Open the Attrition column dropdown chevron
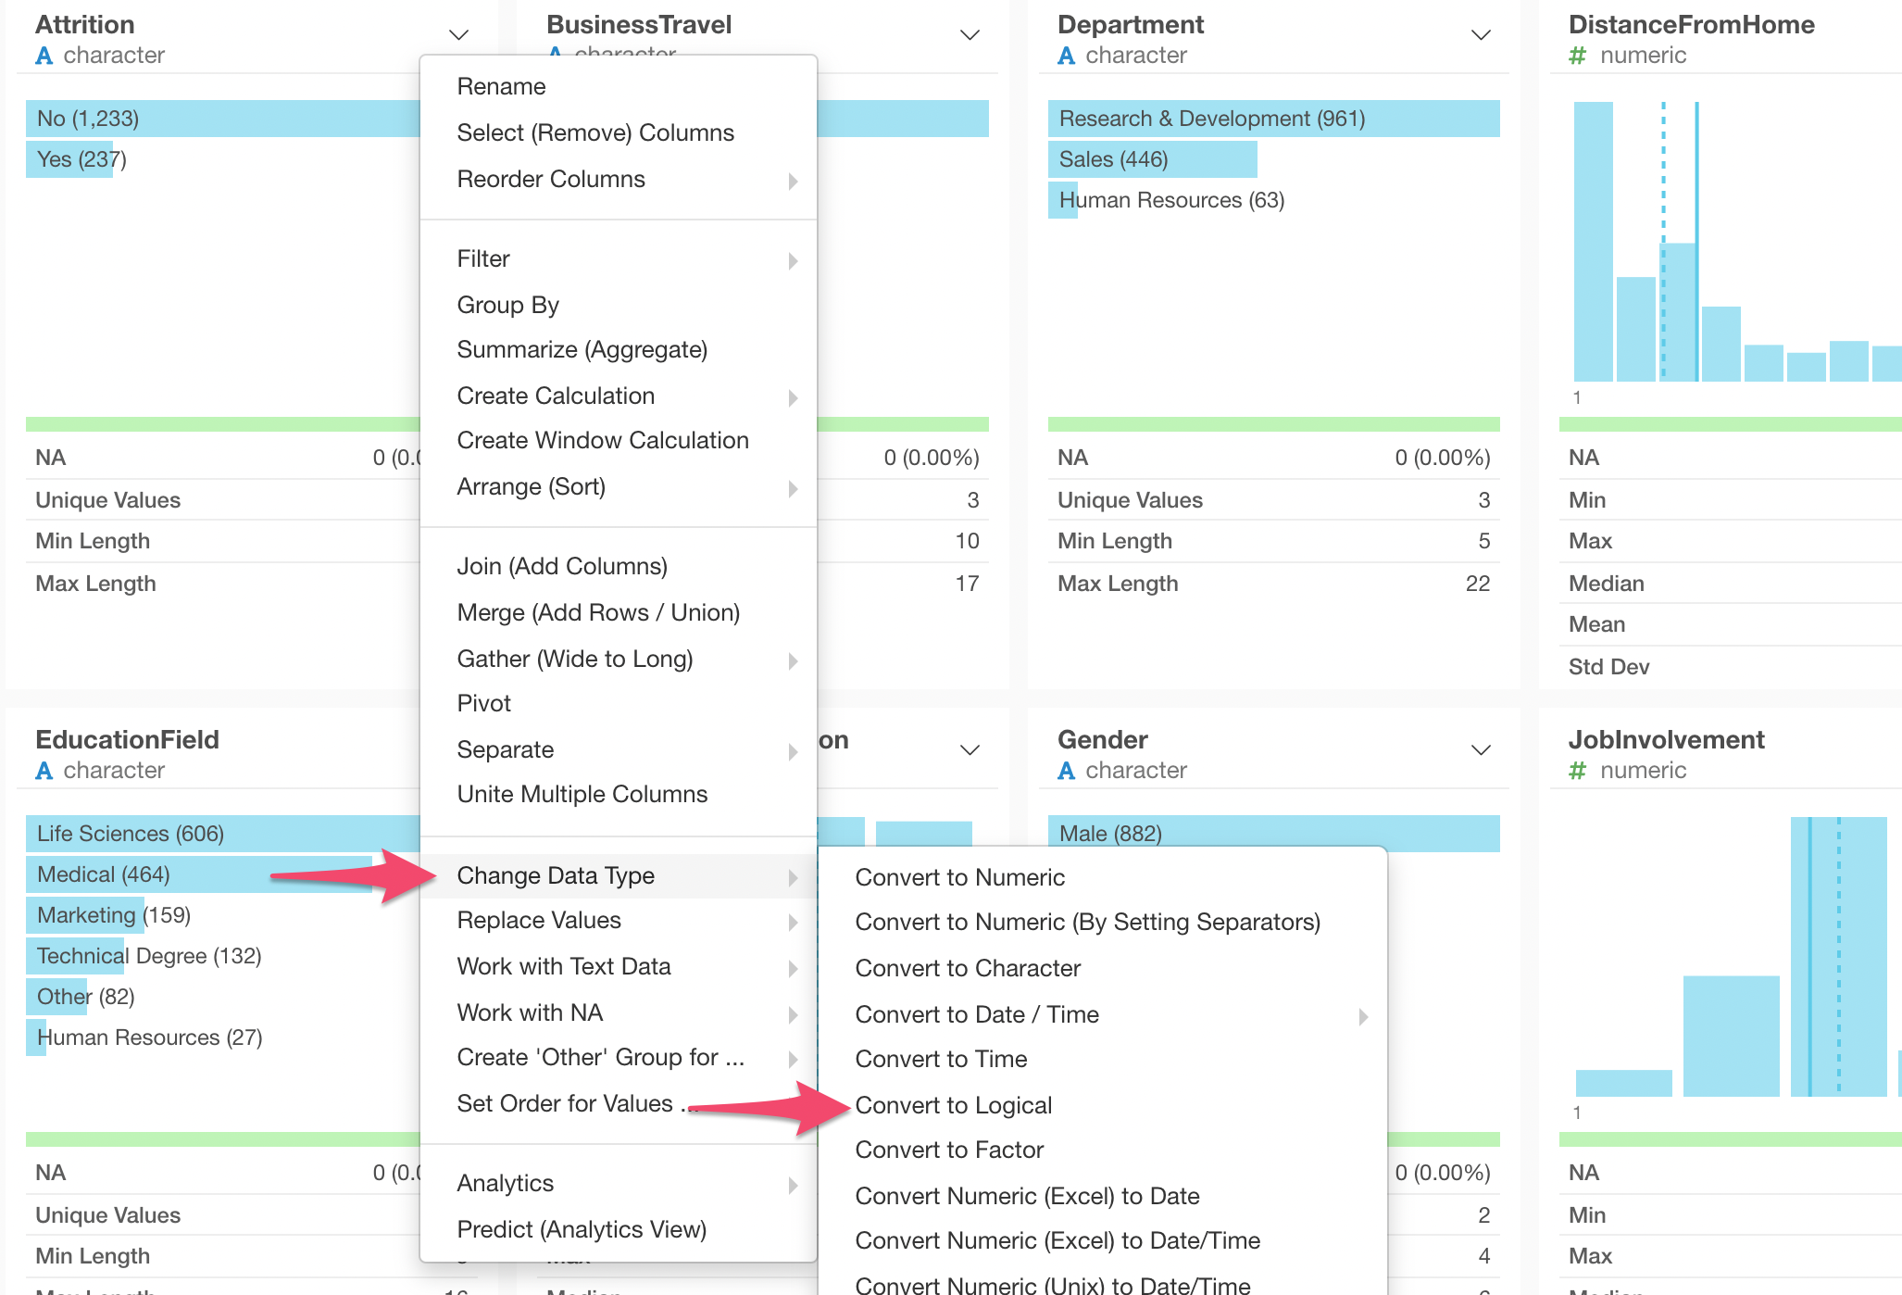This screenshot has width=1902, height=1295. [458, 35]
